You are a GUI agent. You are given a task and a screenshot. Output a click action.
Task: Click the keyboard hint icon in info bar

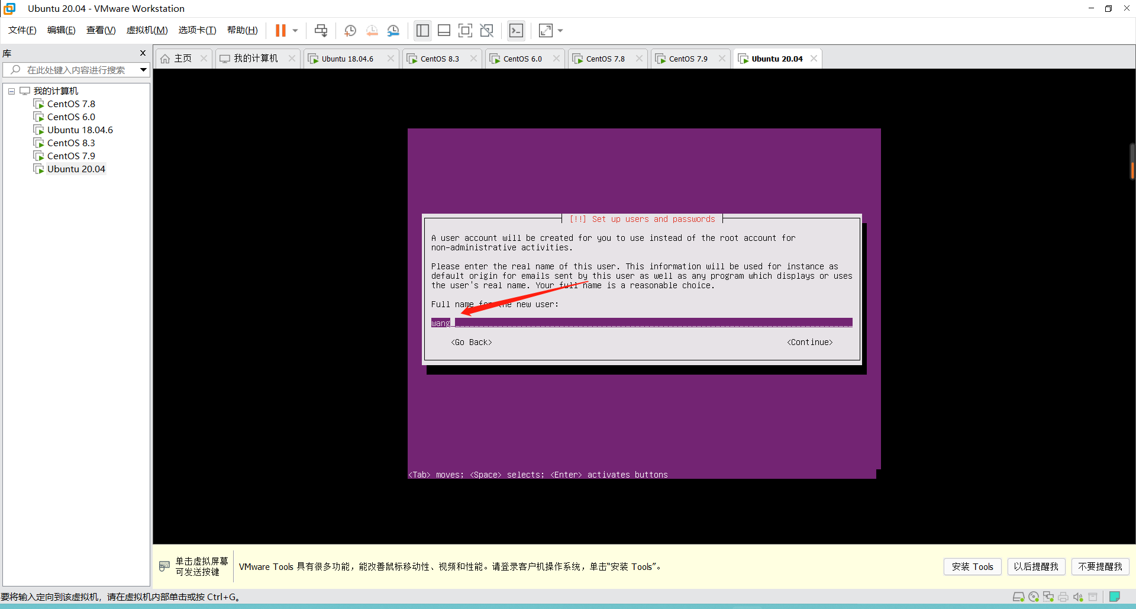(x=164, y=566)
